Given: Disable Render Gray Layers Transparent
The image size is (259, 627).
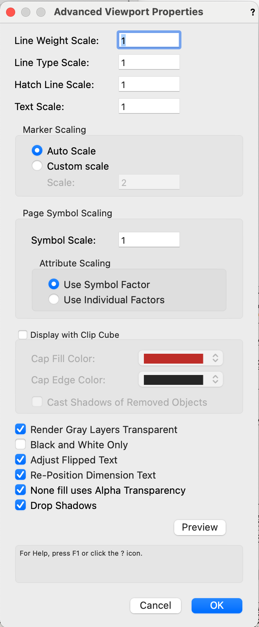Looking at the screenshot, I should coord(20,429).
